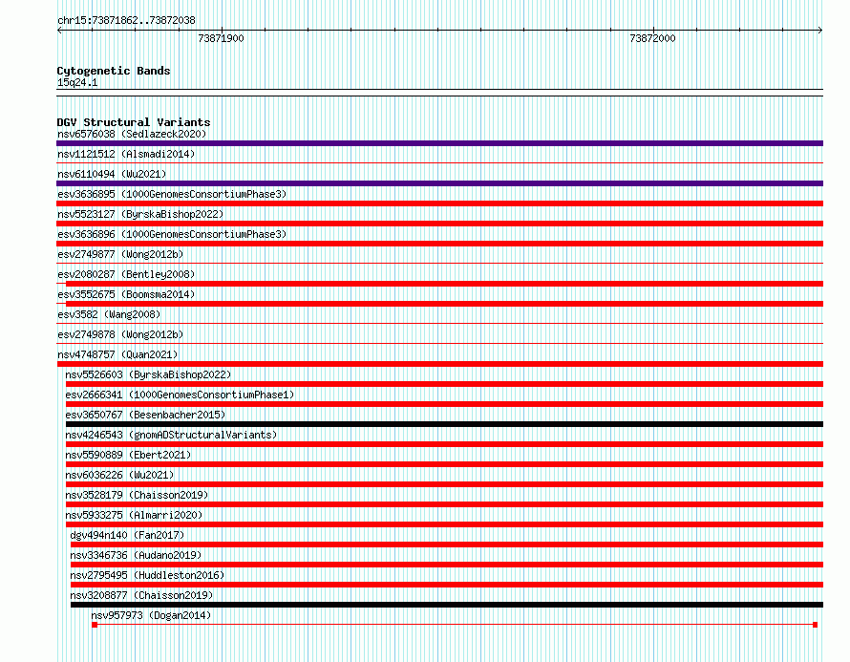850x662 pixels.
Task: Open nsv3346736 (Audano2019) variant
Action: tap(136, 555)
